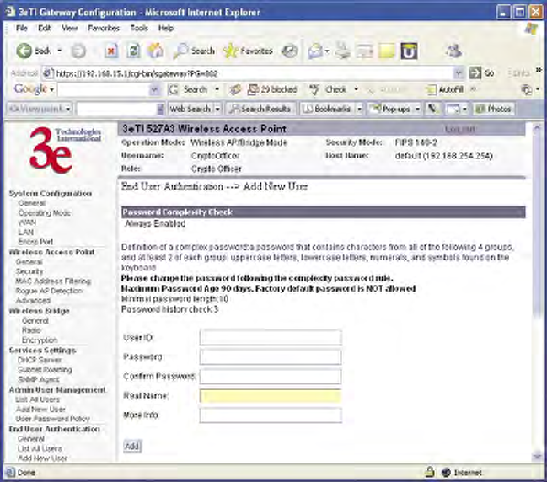547x482 pixels.
Task: Open the Tools menu
Action: (139, 29)
